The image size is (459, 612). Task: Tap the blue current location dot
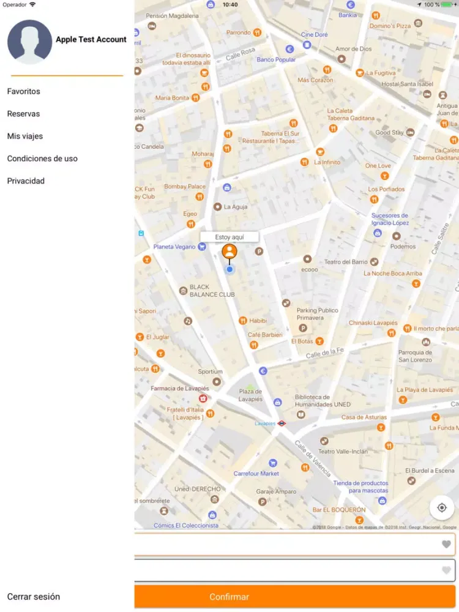point(229,269)
